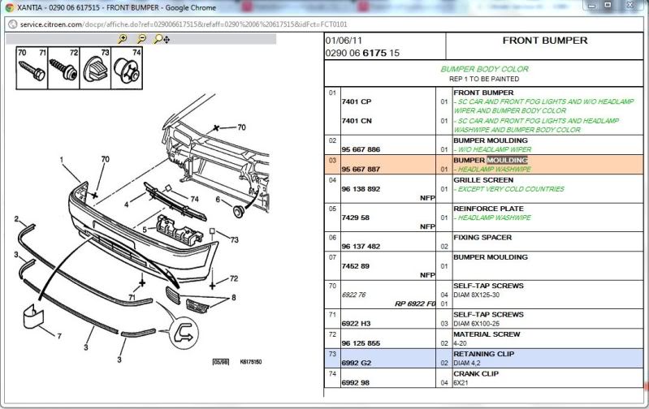Select the zoom and pan move icon
Image resolution: width=649 pixels, height=409 pixels.
162,39
